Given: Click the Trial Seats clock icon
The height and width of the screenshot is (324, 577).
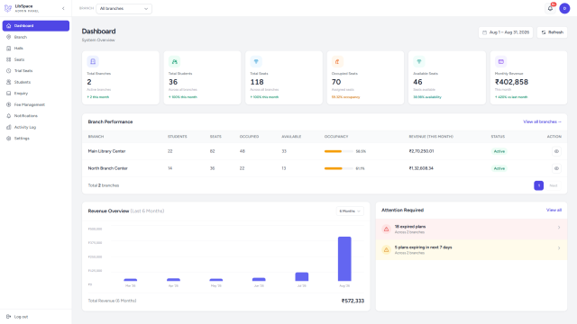Looking at the screenshot, I should (x=8, y=70).
